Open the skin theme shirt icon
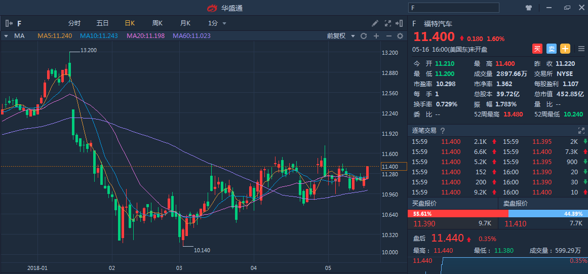This screenshot has height=274, width=588. click(529, 8)
